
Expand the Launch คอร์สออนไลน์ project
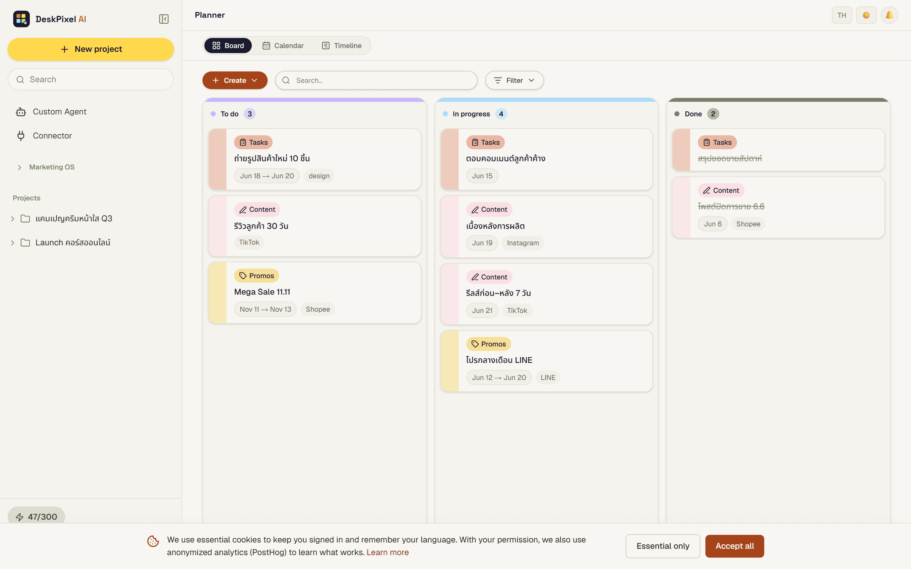[x=12, y=243]
